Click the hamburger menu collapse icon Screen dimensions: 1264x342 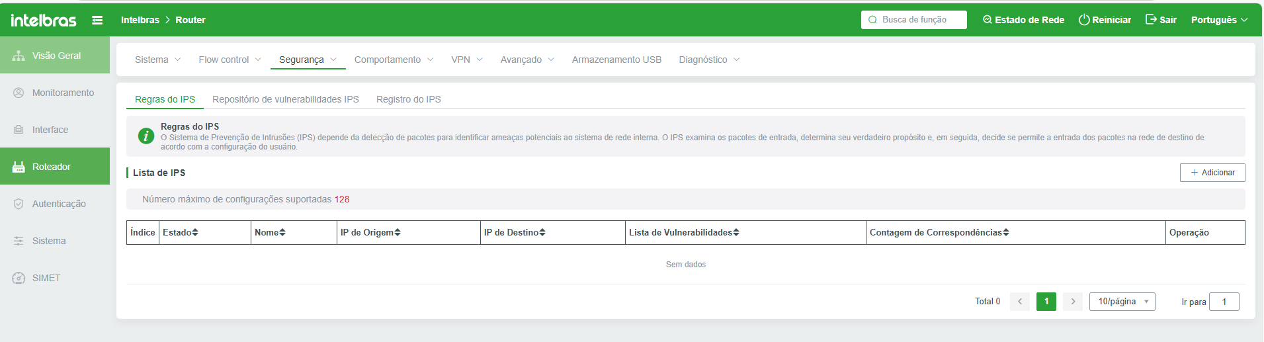tap(97, 21)
